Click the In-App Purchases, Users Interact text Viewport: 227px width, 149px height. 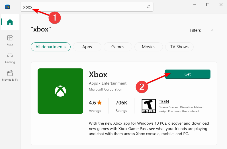(179, 111)
